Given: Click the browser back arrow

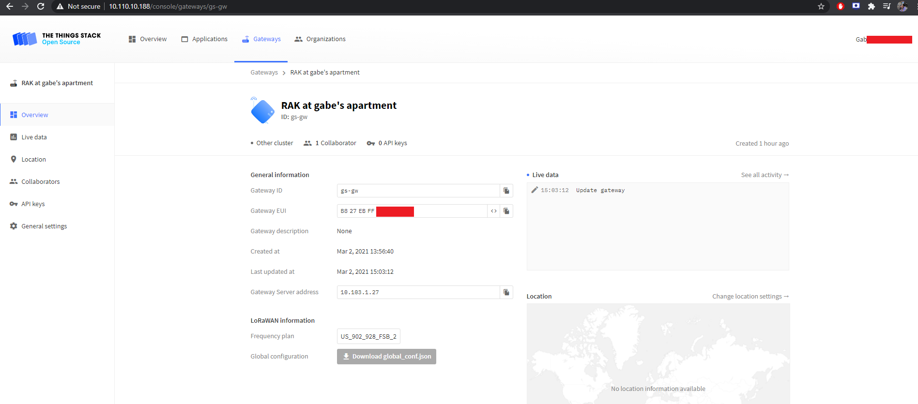Looking at the screenshot, I should 10,6.
